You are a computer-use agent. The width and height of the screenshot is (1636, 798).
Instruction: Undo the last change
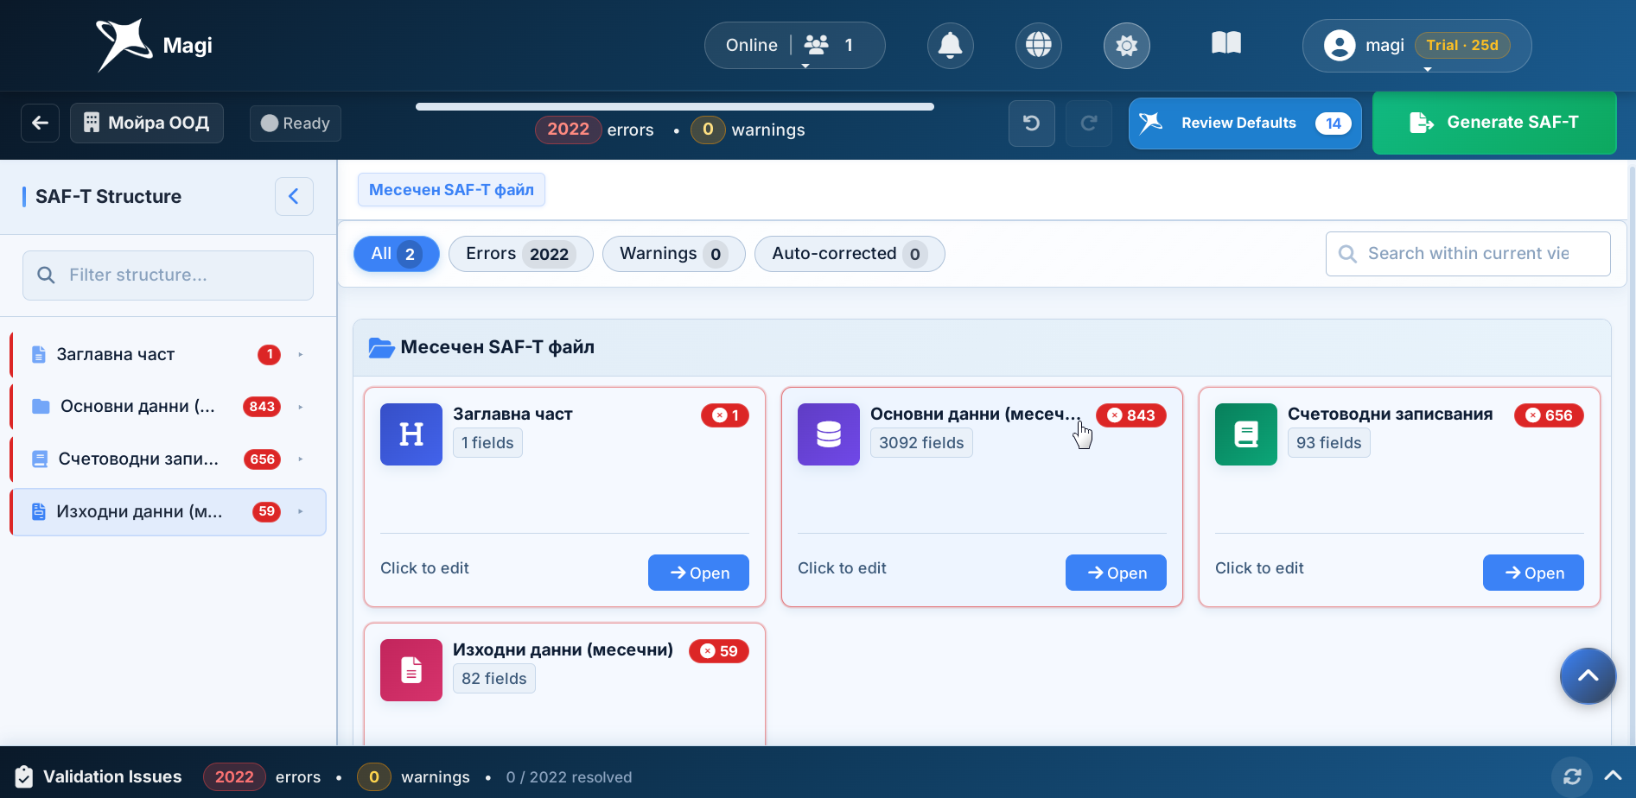(x=1032, y=123)
